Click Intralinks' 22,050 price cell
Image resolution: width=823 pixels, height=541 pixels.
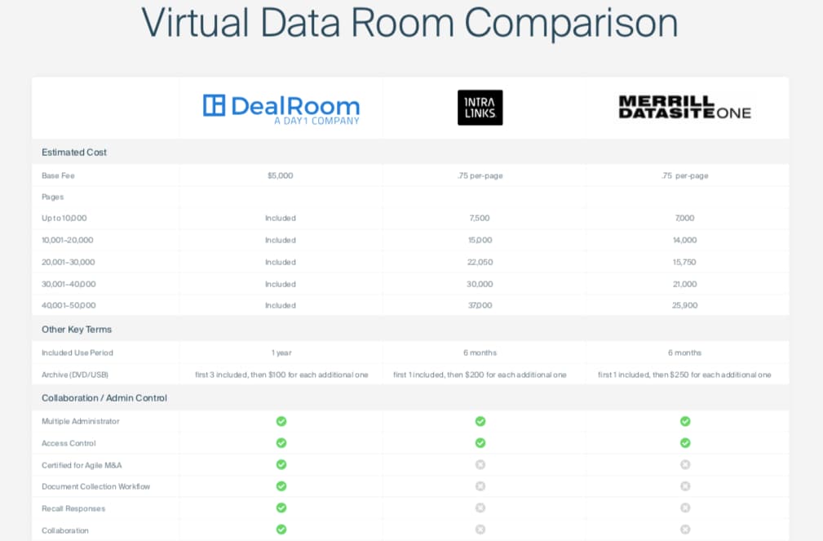tap(480, 262)
